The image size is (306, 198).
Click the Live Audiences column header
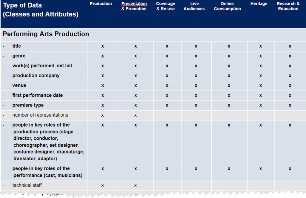click(194, 6)
